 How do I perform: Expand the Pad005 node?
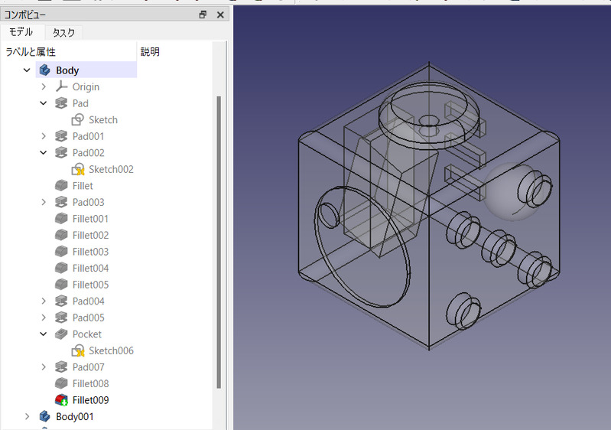44,318
